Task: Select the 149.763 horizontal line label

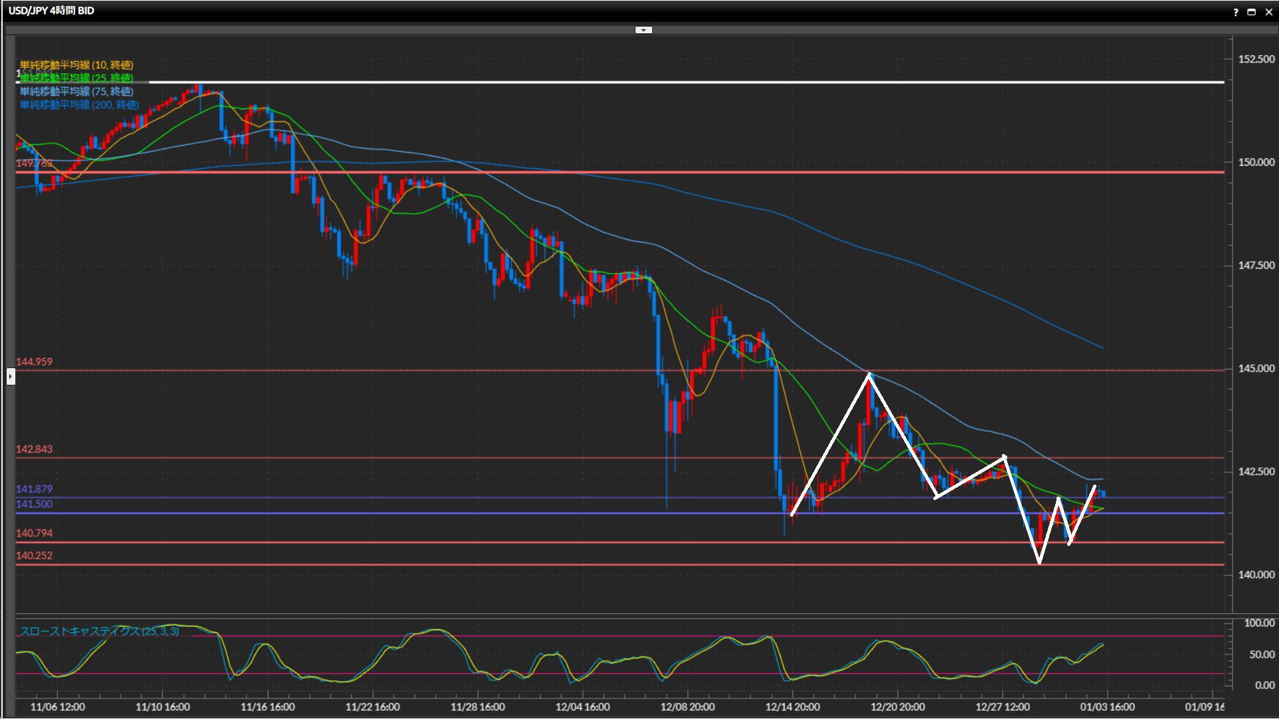Action: (x=34, y=163)
